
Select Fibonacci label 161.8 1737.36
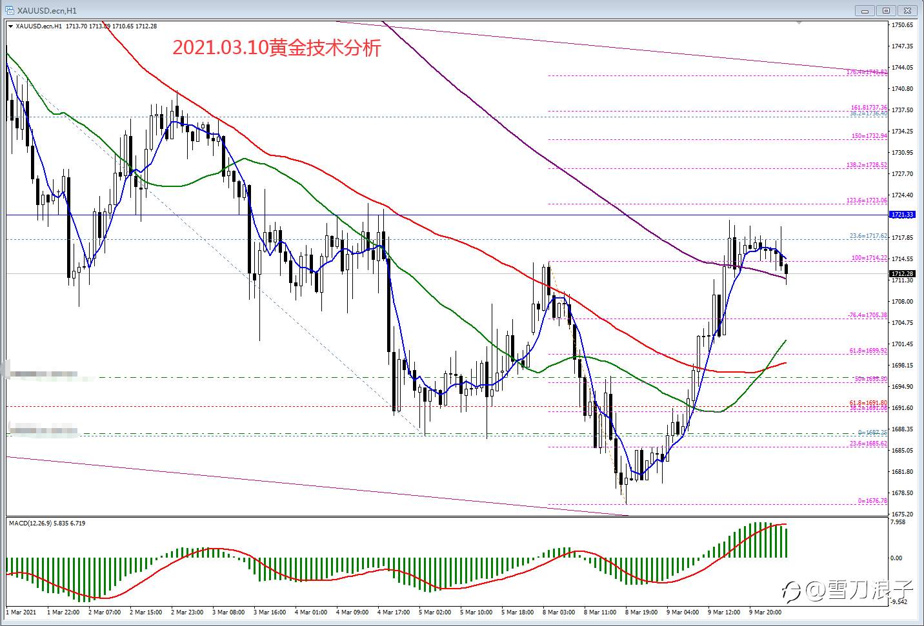[x=869, y=108]
